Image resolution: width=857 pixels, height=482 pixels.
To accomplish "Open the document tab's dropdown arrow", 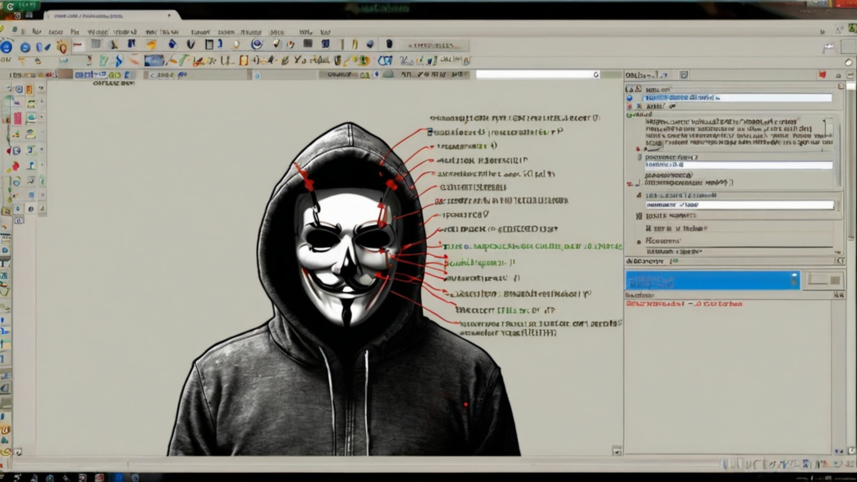I will [169, 16].
